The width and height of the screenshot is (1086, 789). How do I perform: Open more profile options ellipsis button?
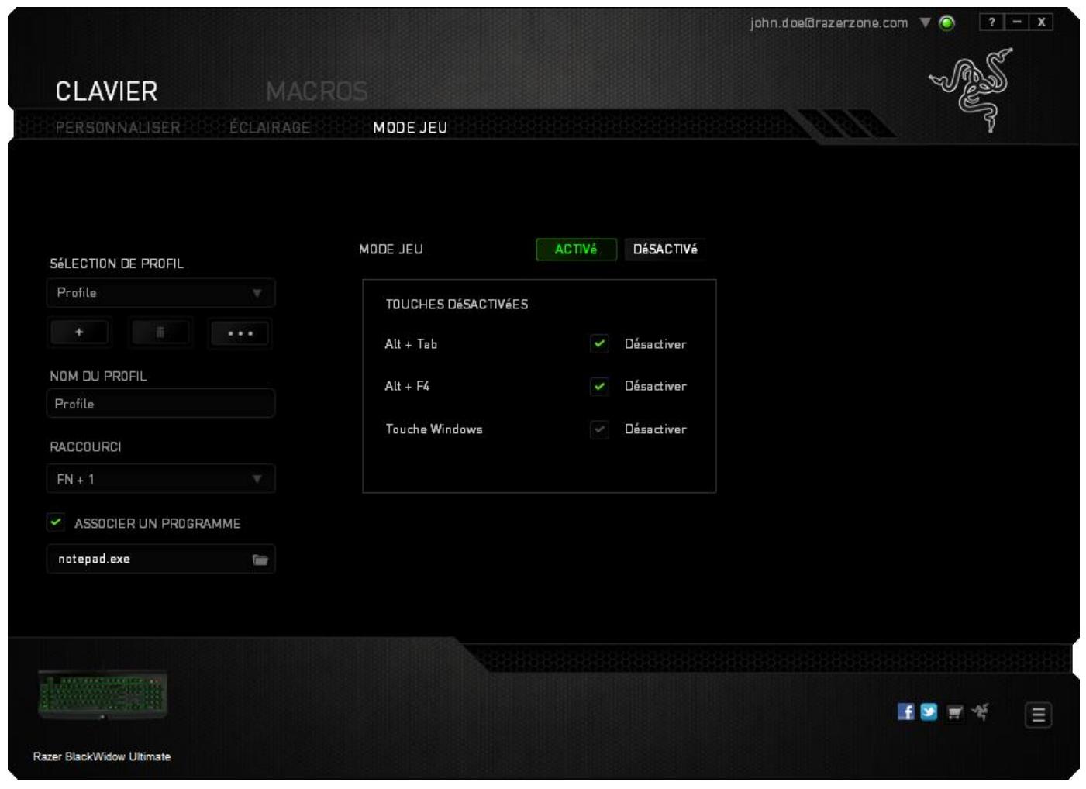click(x=240, y=333)
